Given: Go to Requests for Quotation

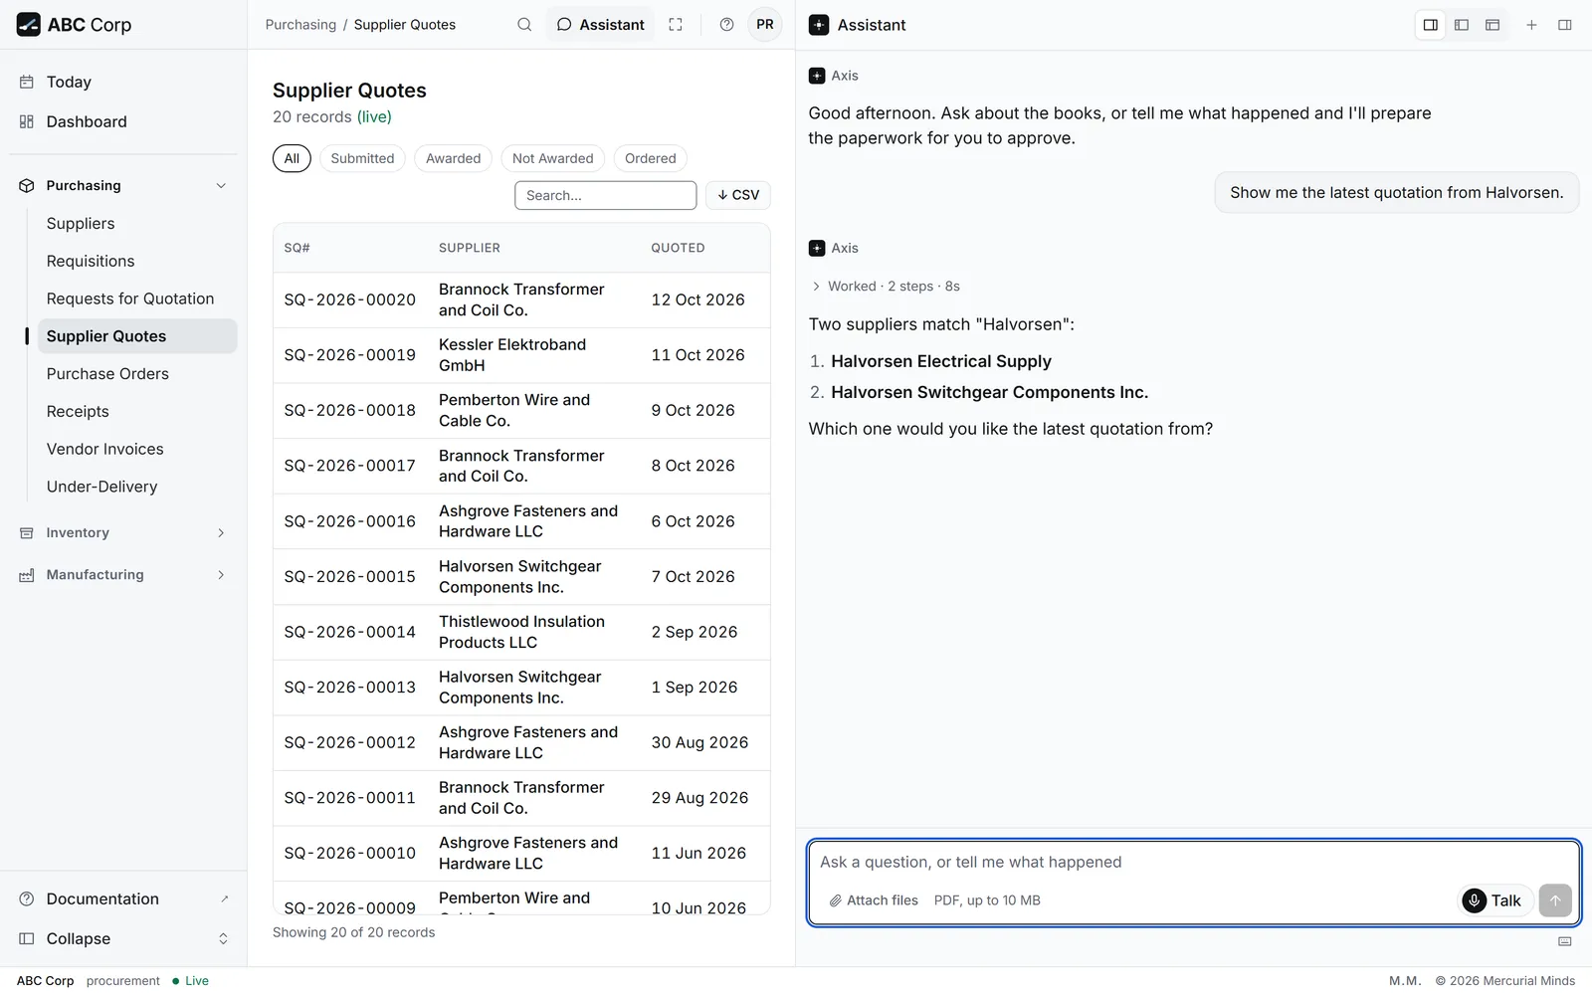Looking at the screenshot, I should [x=137, y=298].
